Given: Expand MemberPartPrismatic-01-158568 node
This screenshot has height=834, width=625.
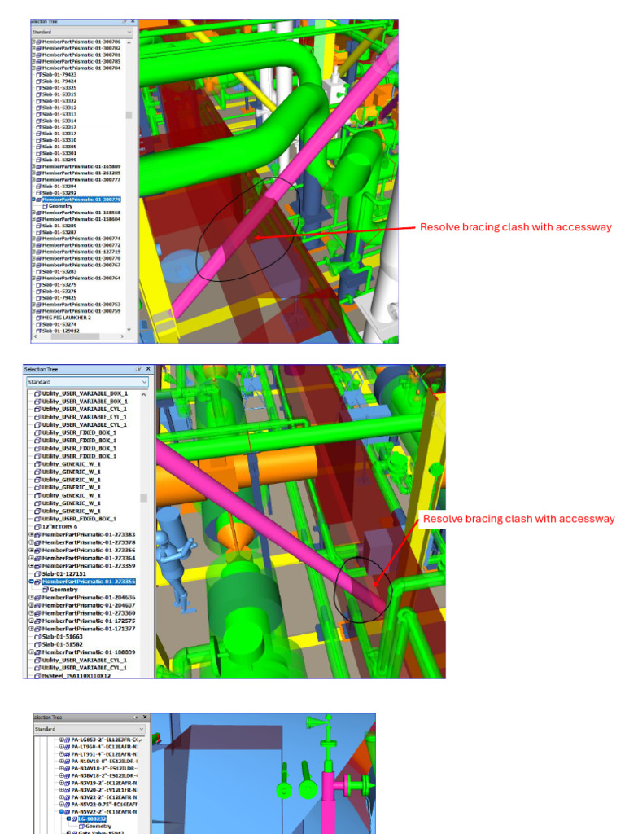Looking at the screenshot, I should 33,213.
